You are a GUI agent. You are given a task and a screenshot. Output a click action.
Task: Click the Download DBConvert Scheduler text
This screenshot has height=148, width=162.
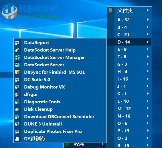click(x=59, y=117)
